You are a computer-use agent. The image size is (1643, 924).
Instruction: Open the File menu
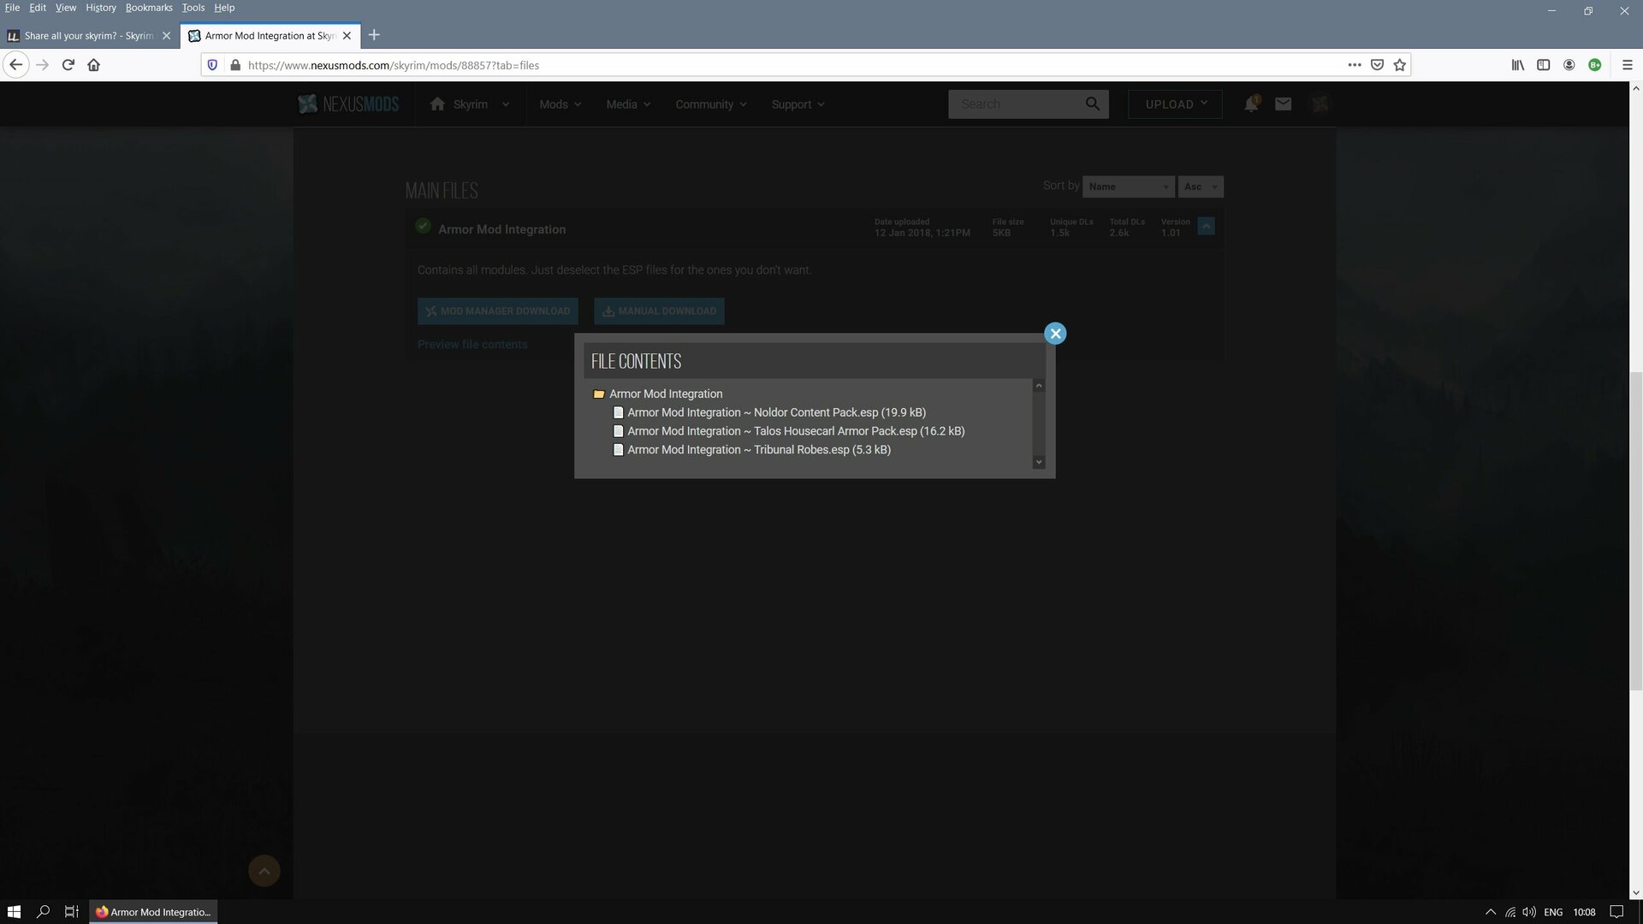[12, 8]
